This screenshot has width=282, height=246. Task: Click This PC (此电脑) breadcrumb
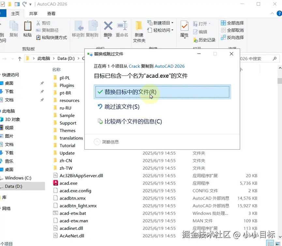44,58
